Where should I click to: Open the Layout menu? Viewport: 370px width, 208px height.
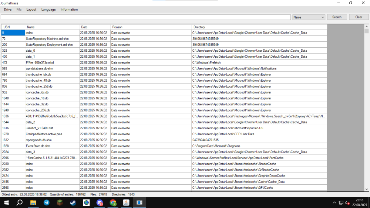(x=31, y=10)
